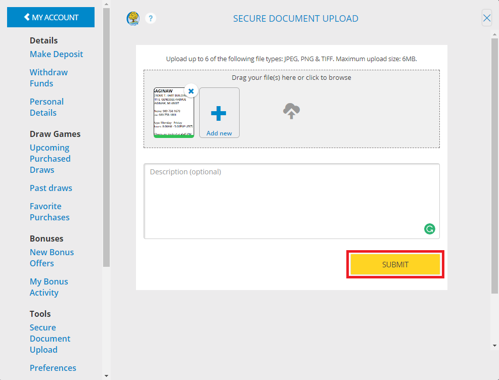
Task: Go to Favorite Purchases
Action: point(50,212)
